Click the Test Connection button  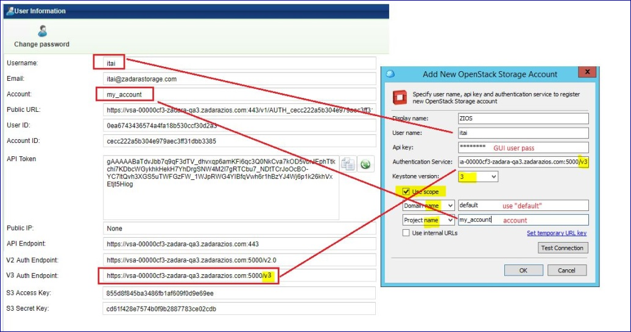pos(563,247)
